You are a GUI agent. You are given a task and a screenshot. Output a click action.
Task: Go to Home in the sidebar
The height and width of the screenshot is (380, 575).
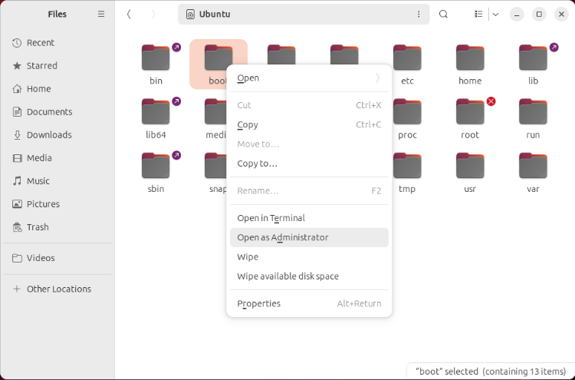pyautogui.click(x=58, y=89)
